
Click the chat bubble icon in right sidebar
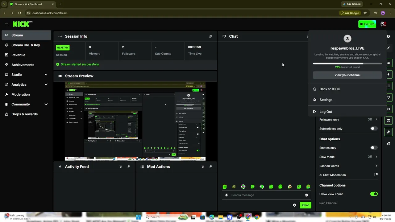pos(388,97)
